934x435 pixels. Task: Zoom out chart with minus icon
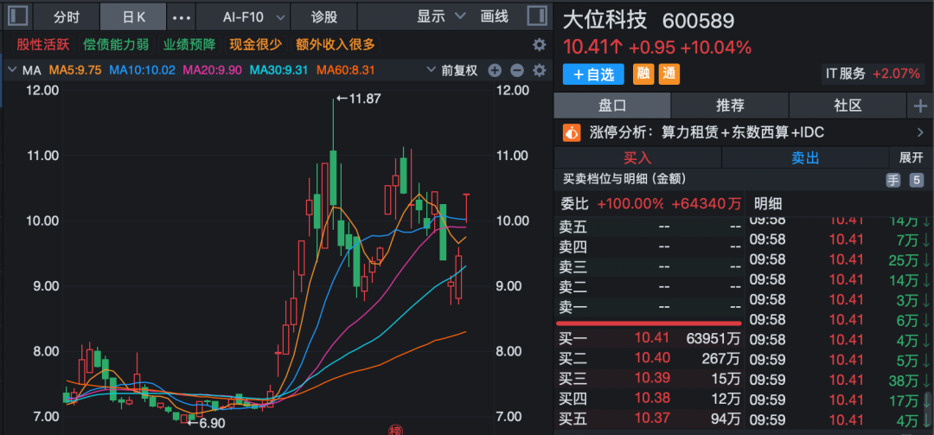tap(516, 71)
